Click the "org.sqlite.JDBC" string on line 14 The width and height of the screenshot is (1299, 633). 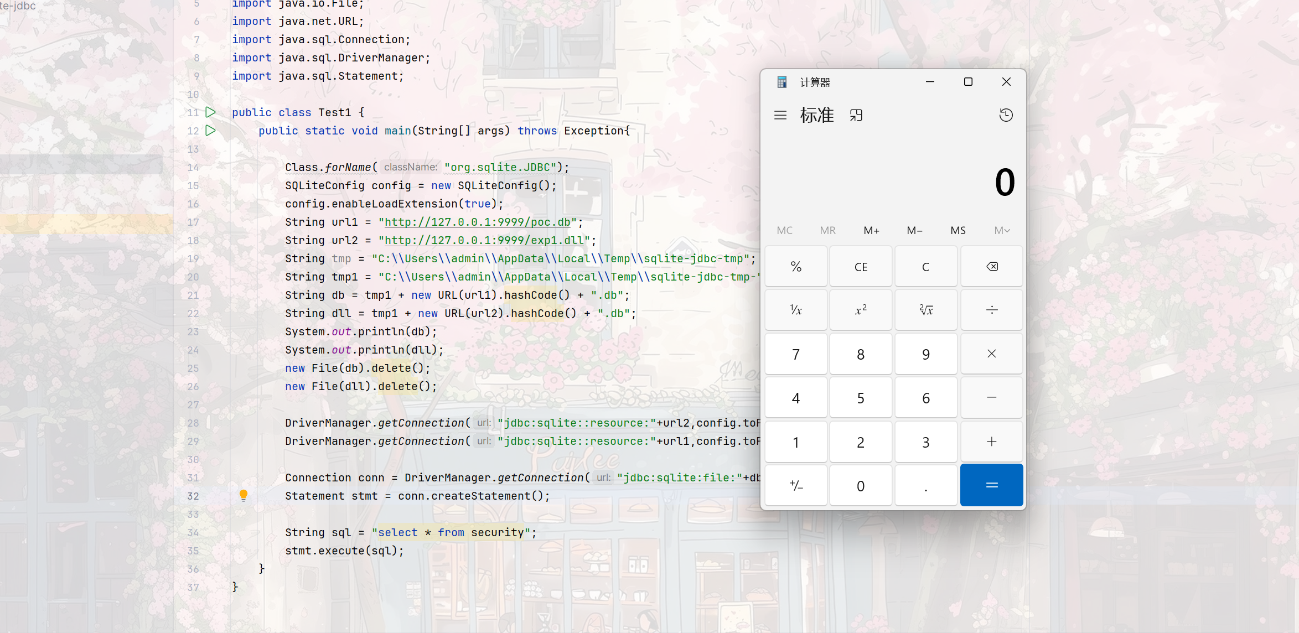[x=500, y=167]
